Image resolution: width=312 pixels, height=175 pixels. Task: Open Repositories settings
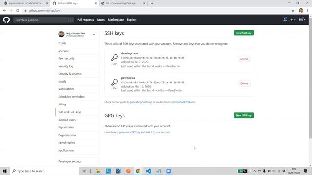tap(77, 127)
